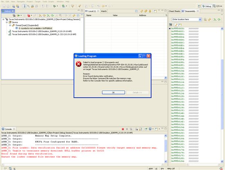This screenshot has width=225, height=170.
Task: Switch to the Cheat Sheets tab
Action: (174, 11)
